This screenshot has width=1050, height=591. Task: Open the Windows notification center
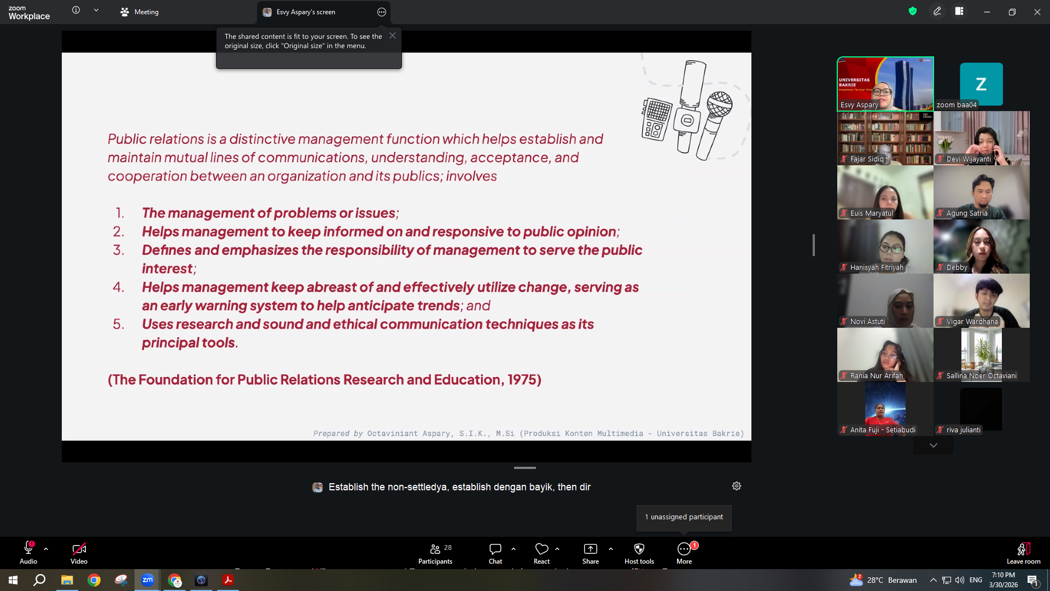point(1033,580)
